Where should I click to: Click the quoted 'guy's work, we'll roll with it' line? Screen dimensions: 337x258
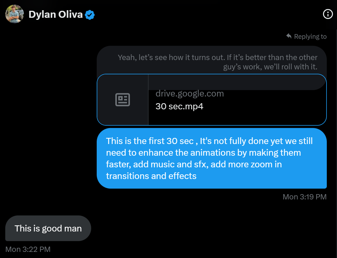coord(270,67)
